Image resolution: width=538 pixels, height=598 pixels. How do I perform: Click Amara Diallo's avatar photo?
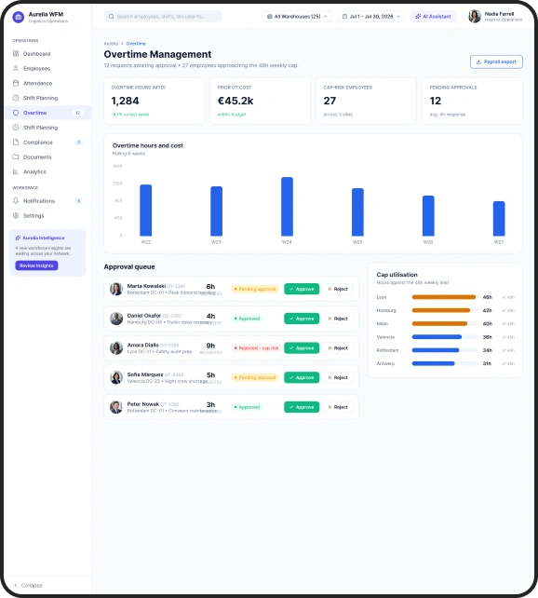[x=116, y=347]
